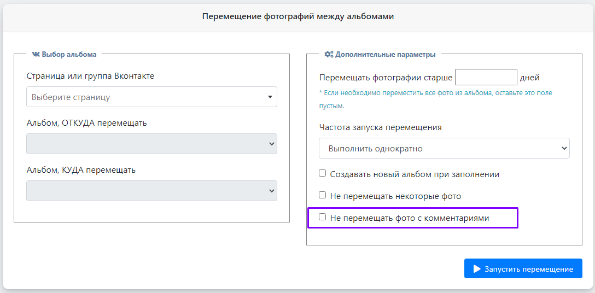The height and width of the screenshot is (293, 595).
Task: Expand the 'Альбом, КУДА перемещать' dropdown
Action: click(x=148, y=191)
